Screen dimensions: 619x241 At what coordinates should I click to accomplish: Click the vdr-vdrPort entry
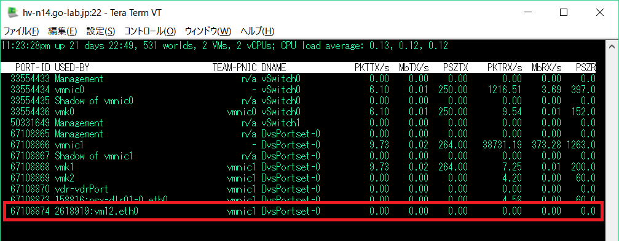point(81,189)
